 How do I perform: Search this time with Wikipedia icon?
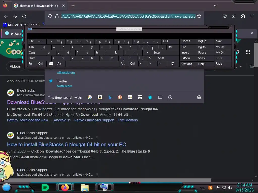[x=140, y=97]
